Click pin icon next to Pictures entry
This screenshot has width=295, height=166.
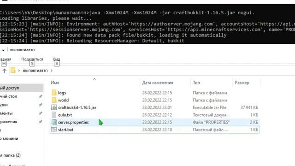click(40, 122)
